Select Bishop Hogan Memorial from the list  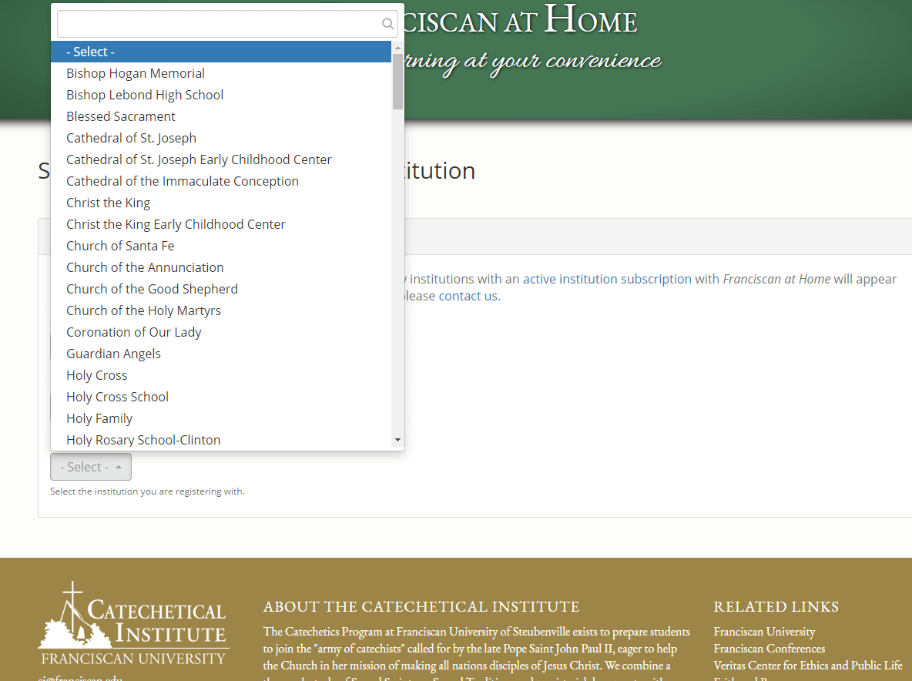[x=221, y=73]
